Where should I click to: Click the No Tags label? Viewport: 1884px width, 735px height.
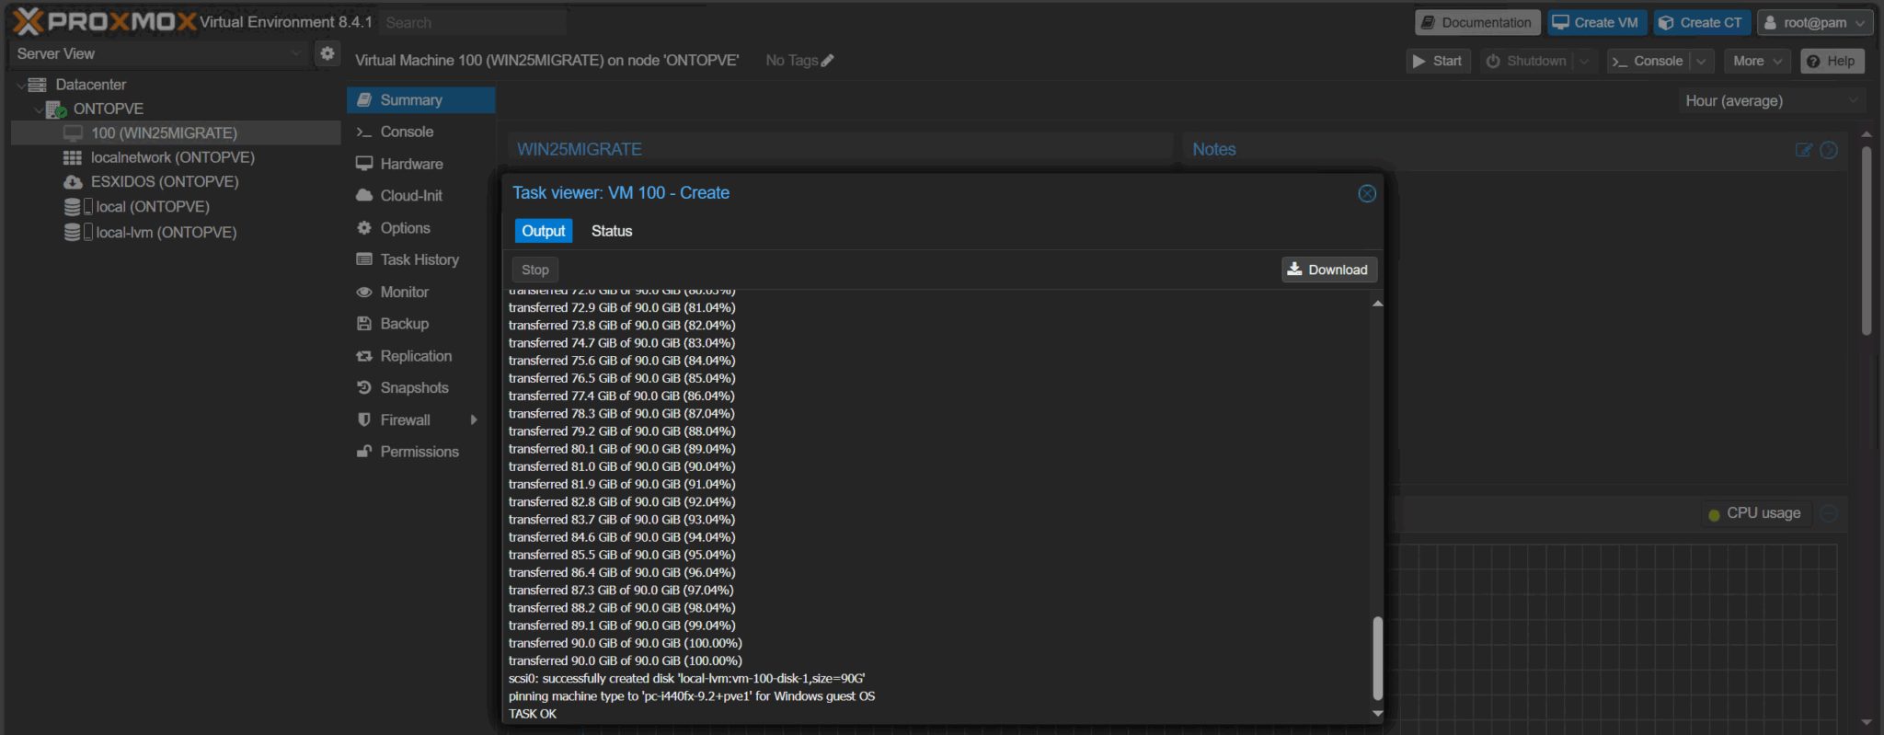(x=792, y=61)
